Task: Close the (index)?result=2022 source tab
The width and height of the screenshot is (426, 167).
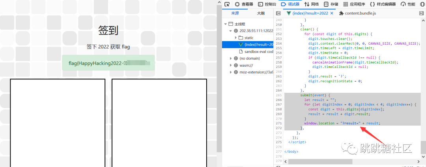Action: click(x=331, y=13)
